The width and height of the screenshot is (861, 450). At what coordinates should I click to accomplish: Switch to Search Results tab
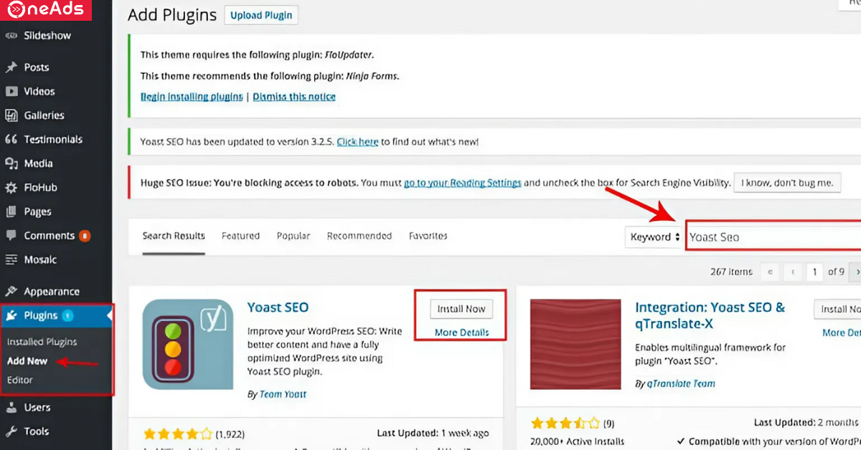coord(174,236)
